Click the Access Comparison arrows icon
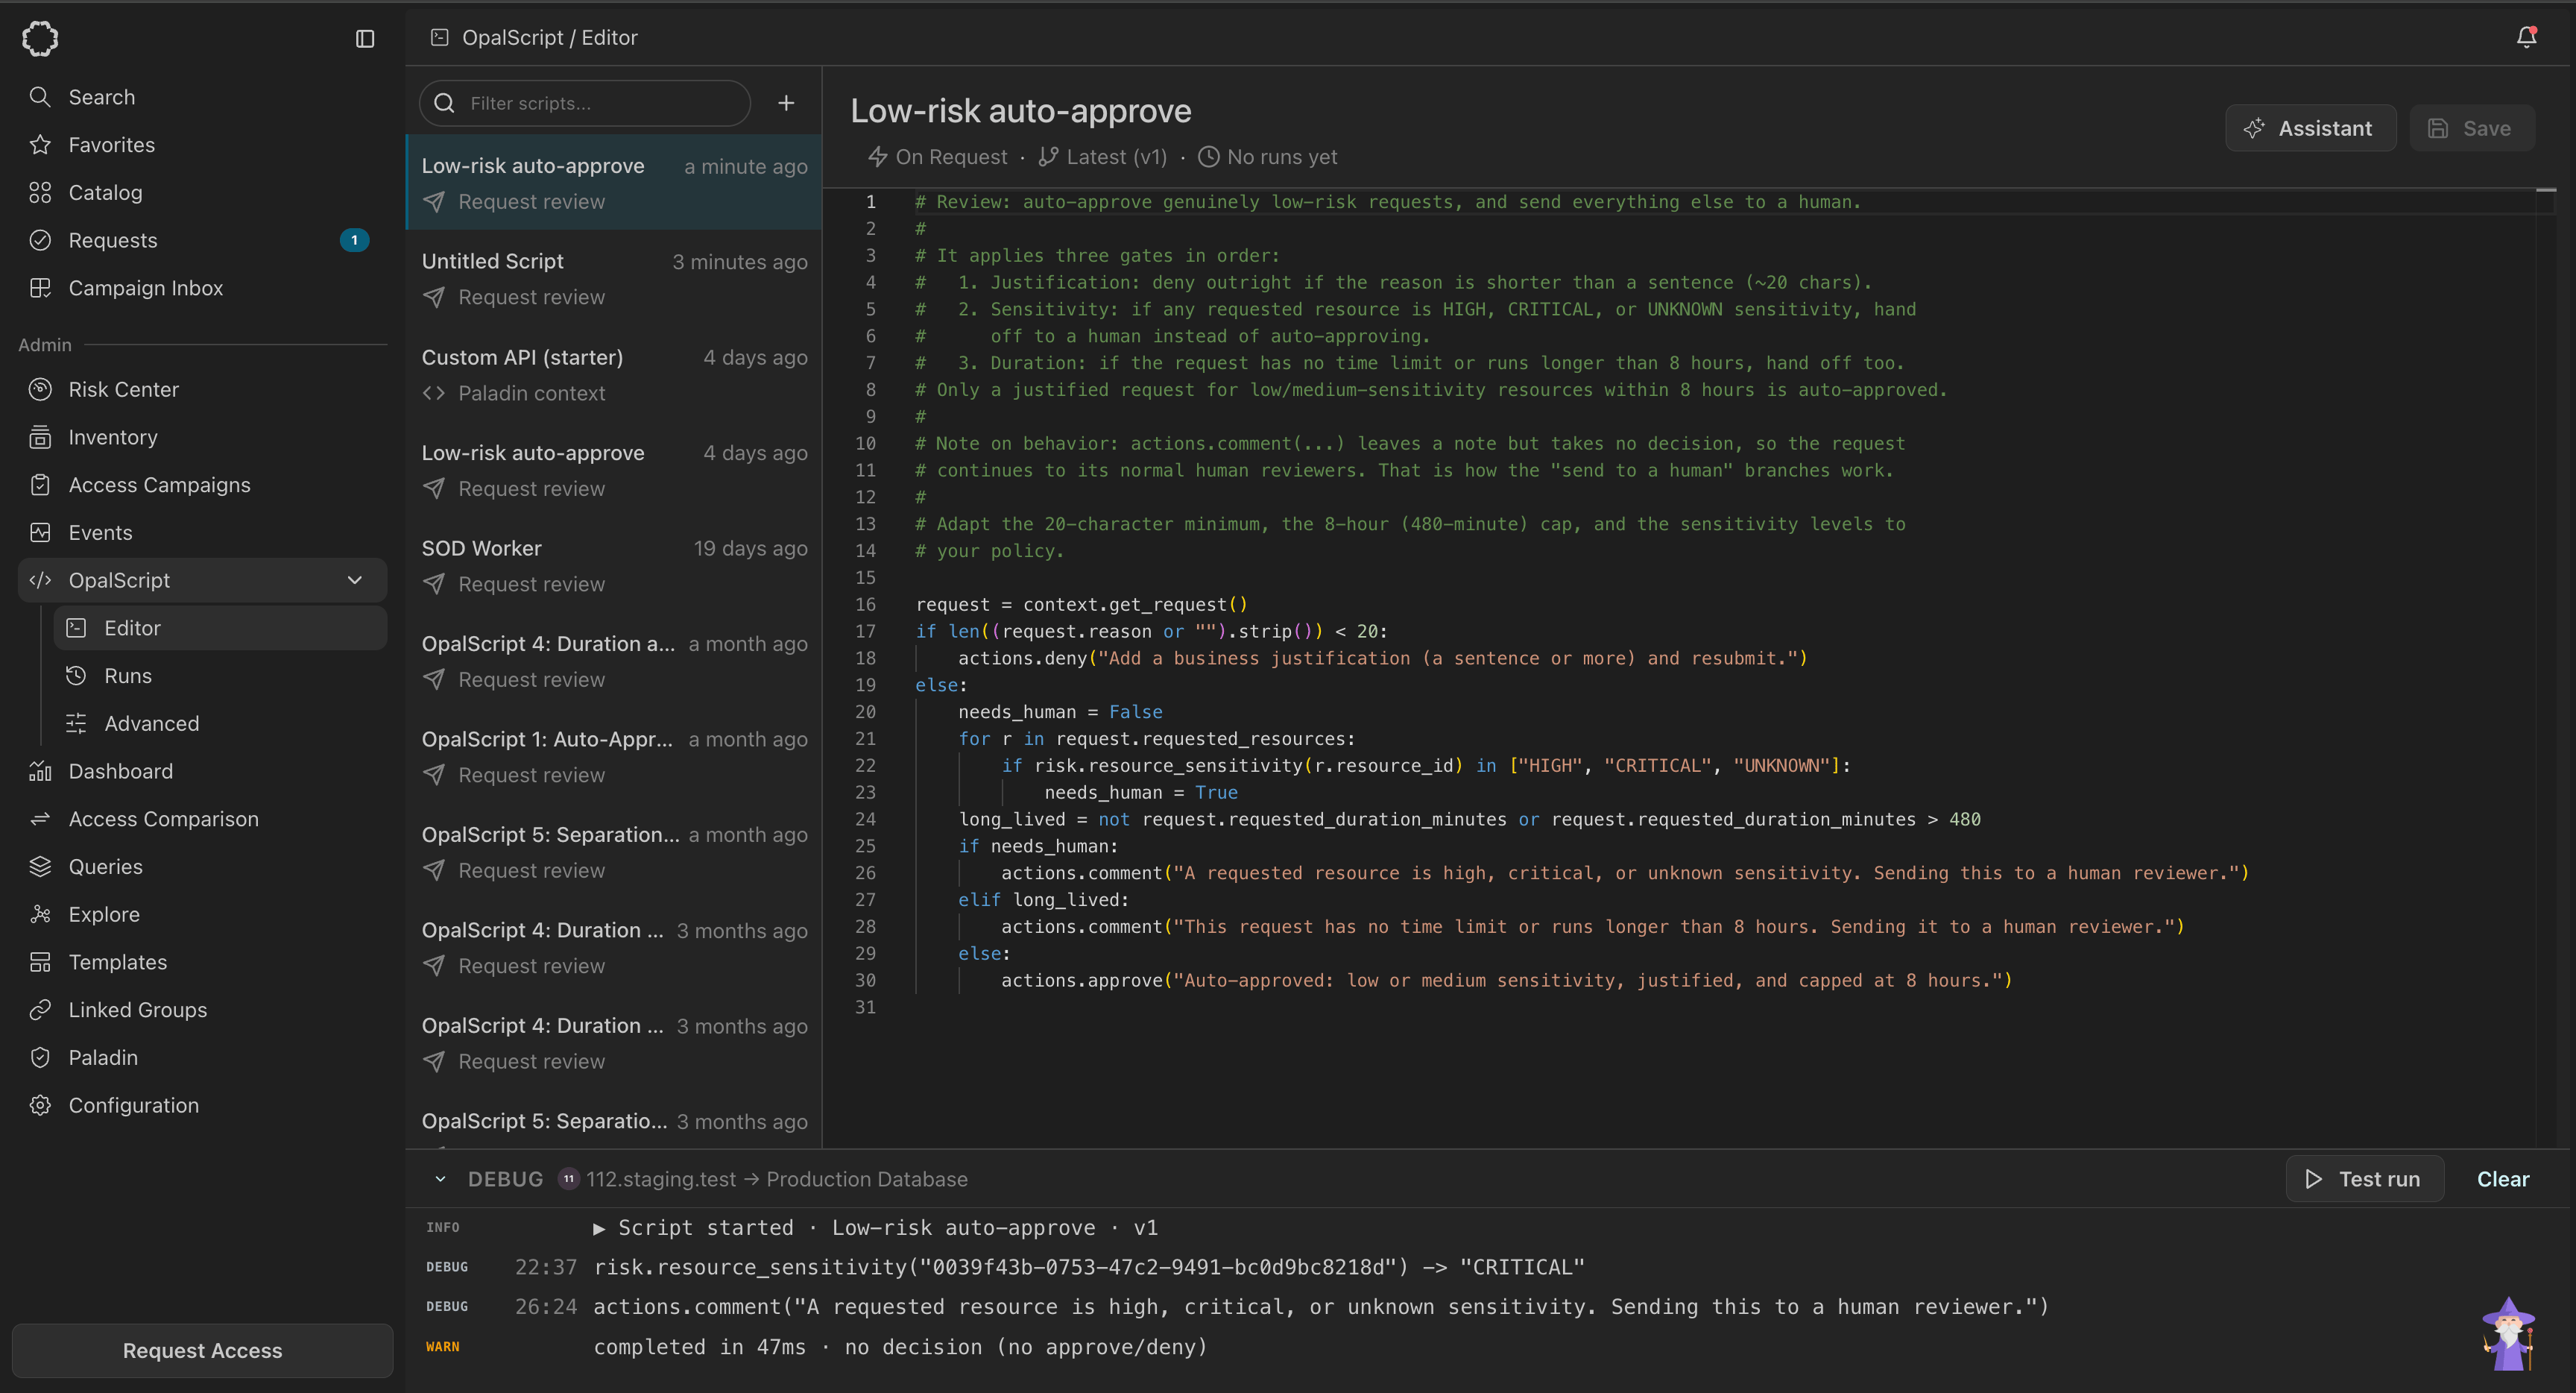The height and width of the screenshot is (1393, 2576). [x=40, y=820]
